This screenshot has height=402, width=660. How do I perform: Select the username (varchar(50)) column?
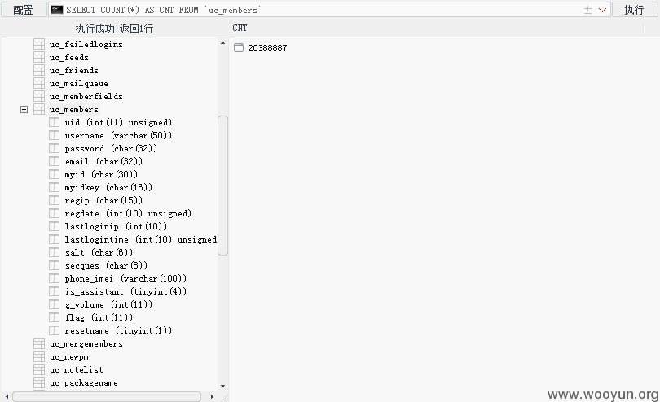click(x=118, y=135)
